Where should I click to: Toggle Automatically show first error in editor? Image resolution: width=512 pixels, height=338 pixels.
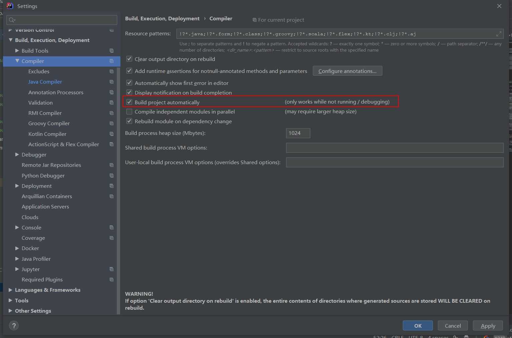(x=129, y=83)
